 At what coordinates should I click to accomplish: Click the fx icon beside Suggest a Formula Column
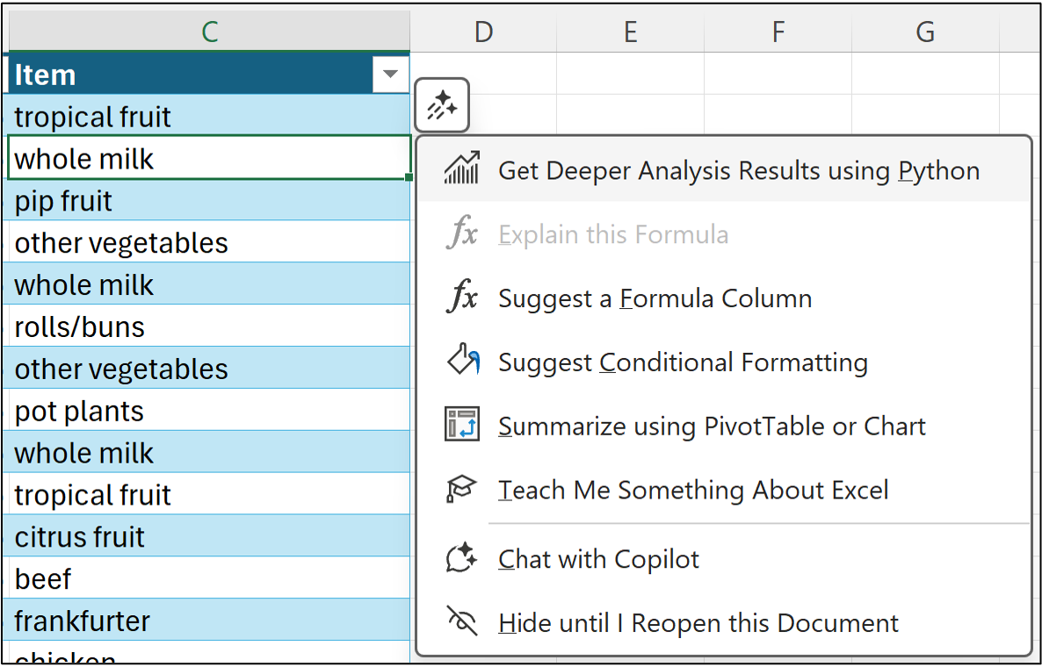462,298
